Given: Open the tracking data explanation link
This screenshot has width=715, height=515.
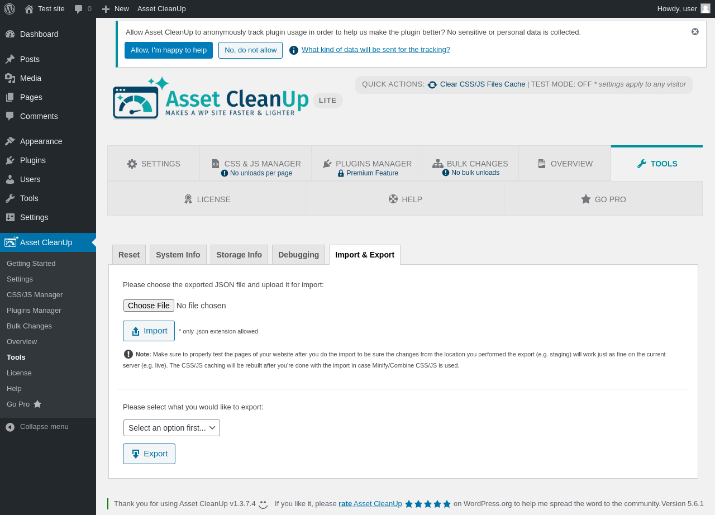Looking at the screenshot, I should (x=376, y=50).
